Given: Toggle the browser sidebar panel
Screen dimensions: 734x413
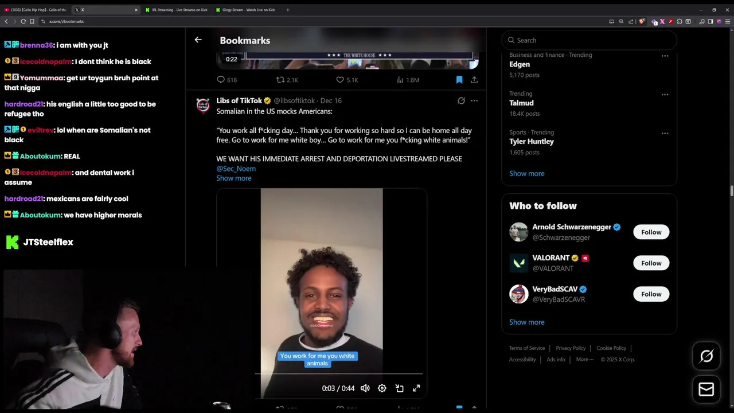Looking at the screenshot, I should pyautogui.click(x=710, y=21).
